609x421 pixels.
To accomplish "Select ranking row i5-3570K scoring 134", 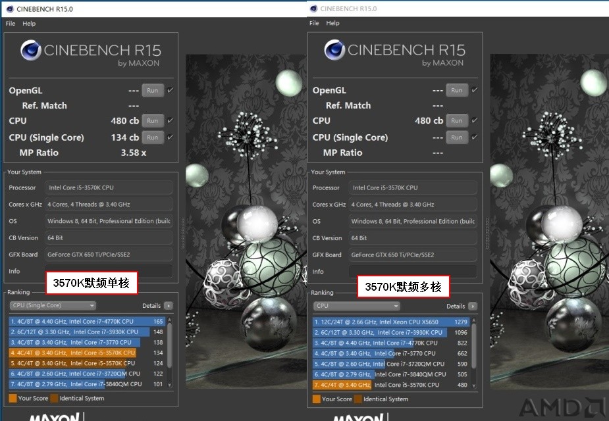I will point(88,353).
